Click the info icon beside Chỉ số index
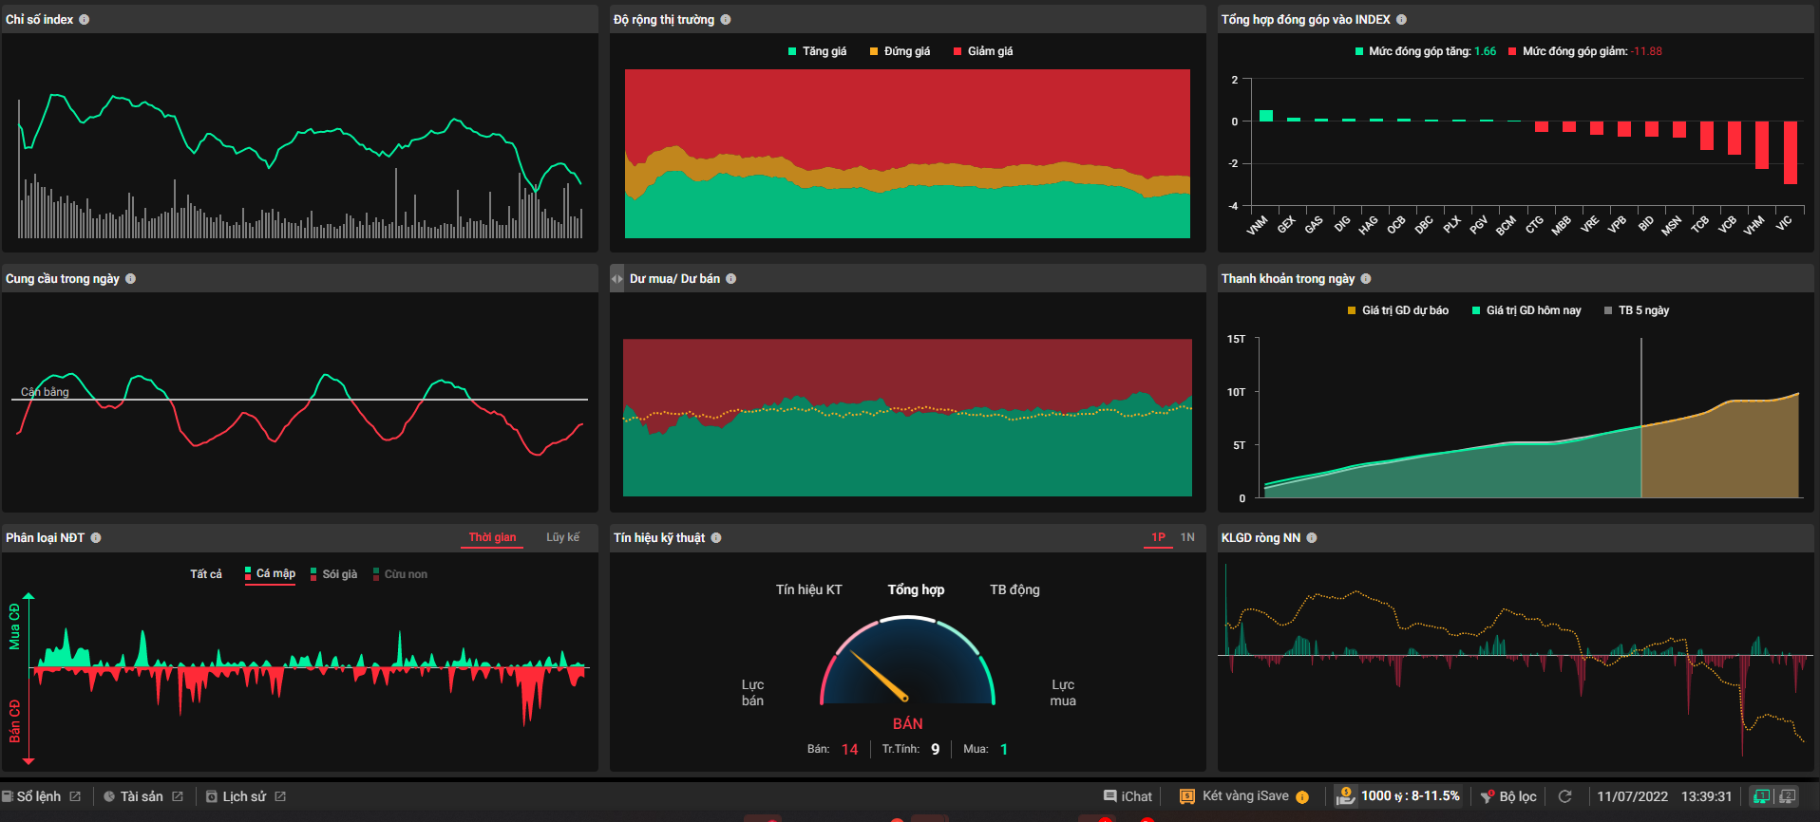1820x822 pixels. 85,20
